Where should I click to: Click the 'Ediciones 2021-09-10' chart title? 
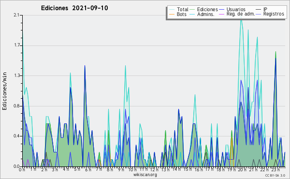(x=74, y=8)
